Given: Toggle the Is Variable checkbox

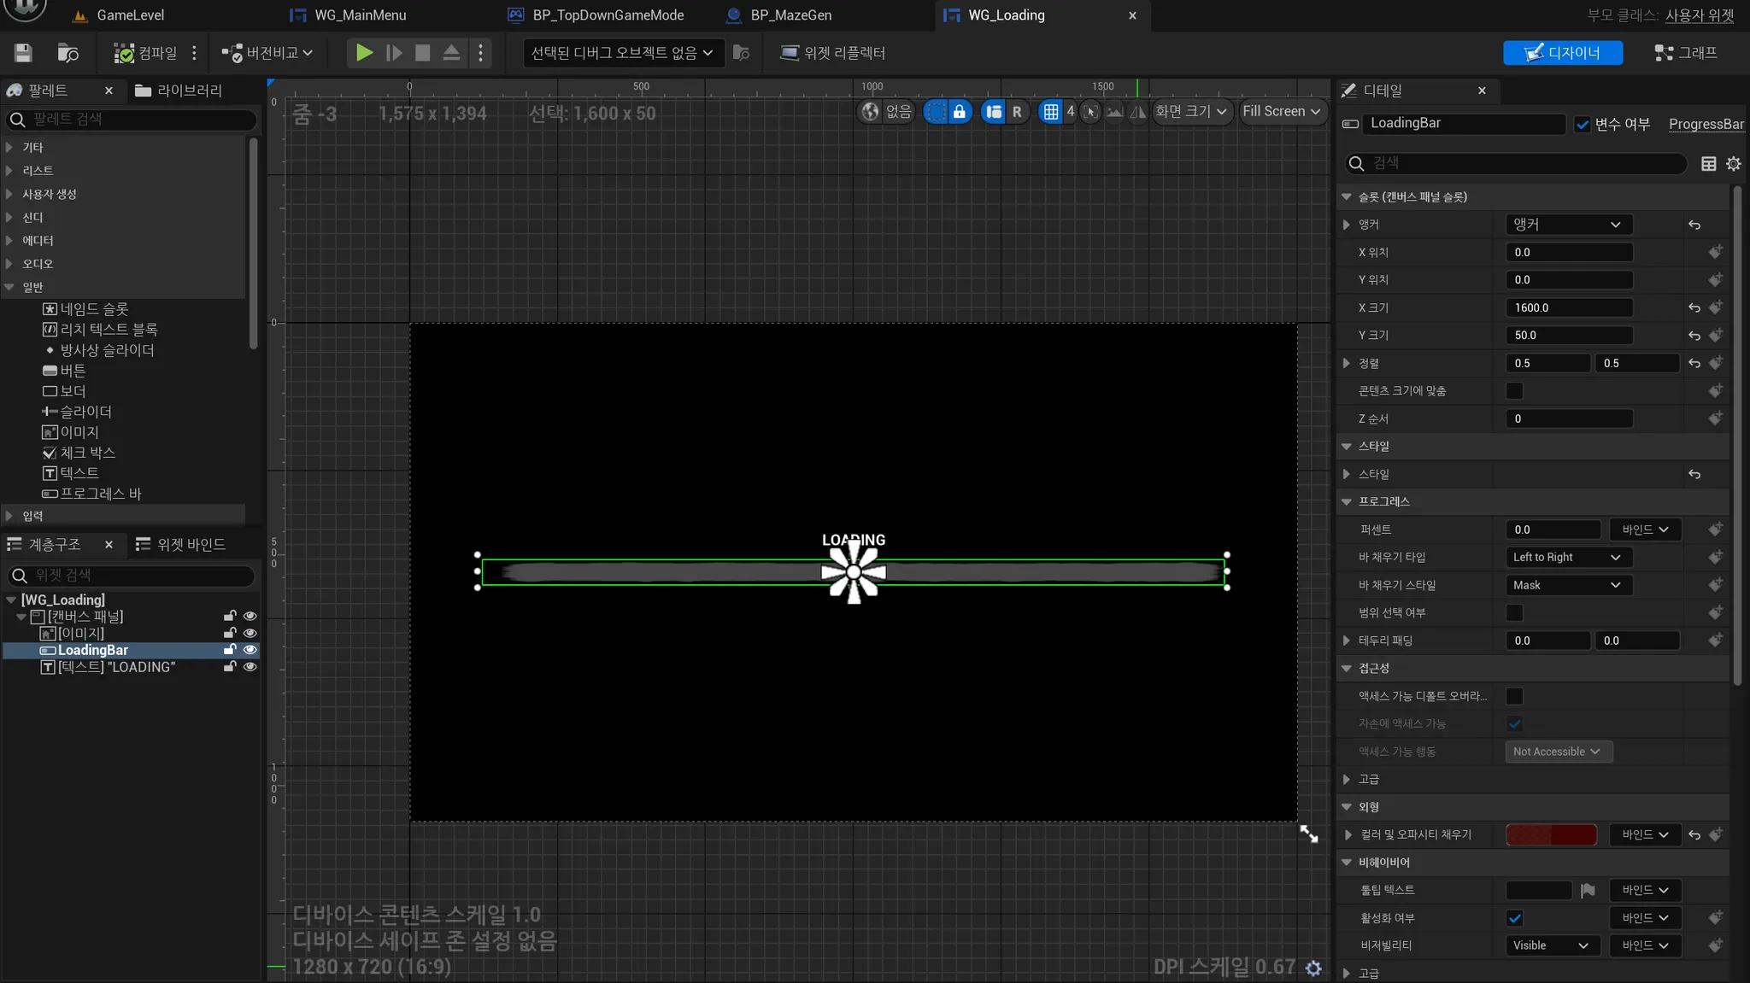Looking at the screenshot, I should (1583, 125).
